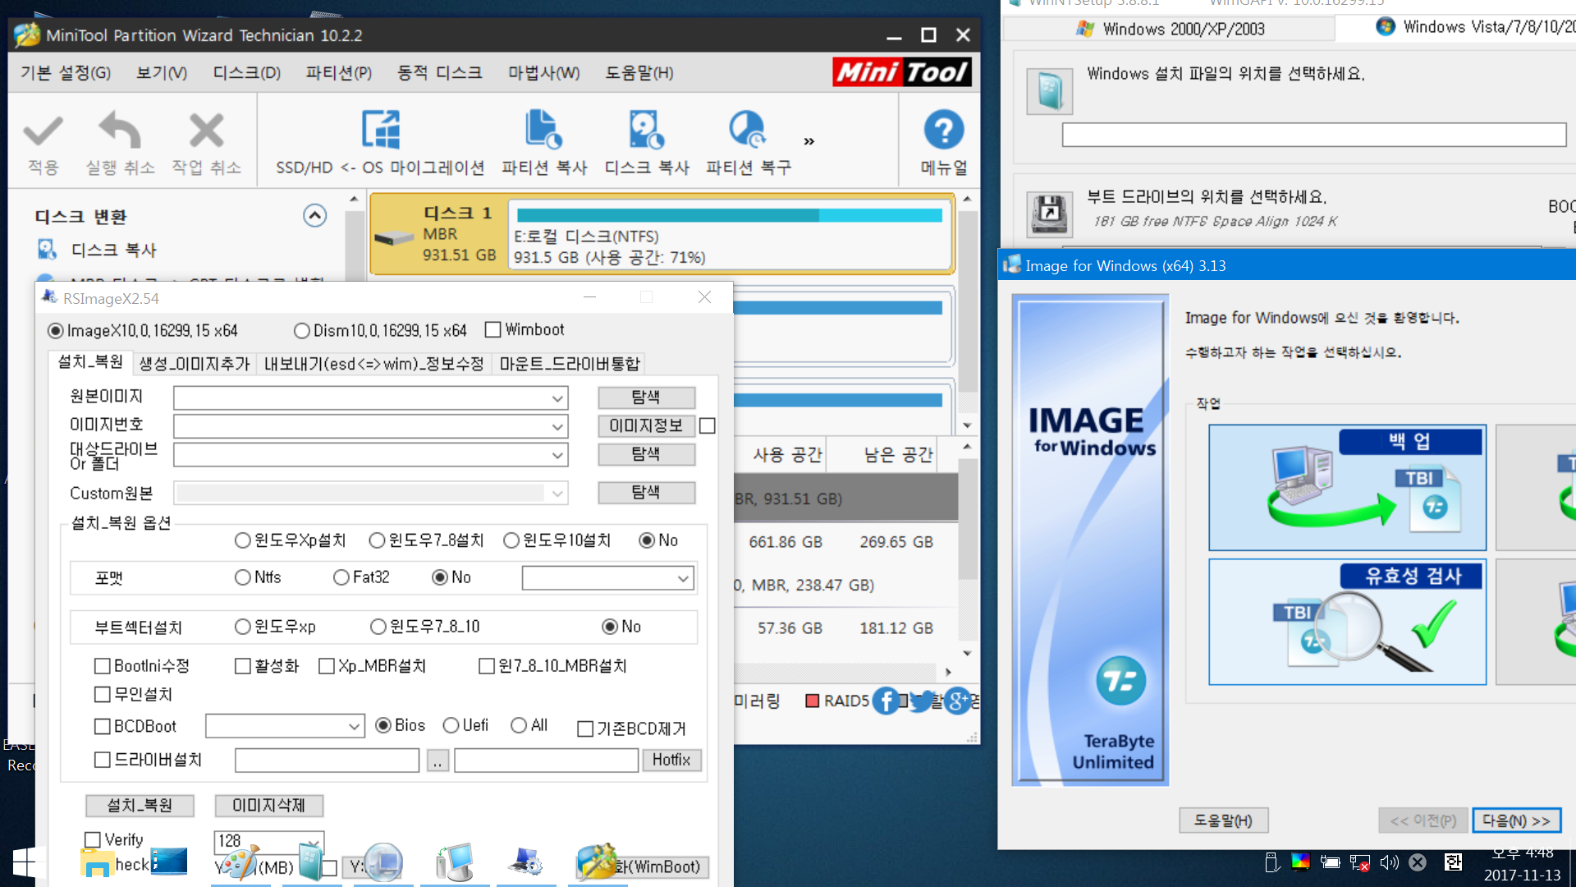The height and width of the screenshot is (887, 1576).
Task: Launch the SSD/HD OS migration wizard icon
Action: tap(381, 130)
